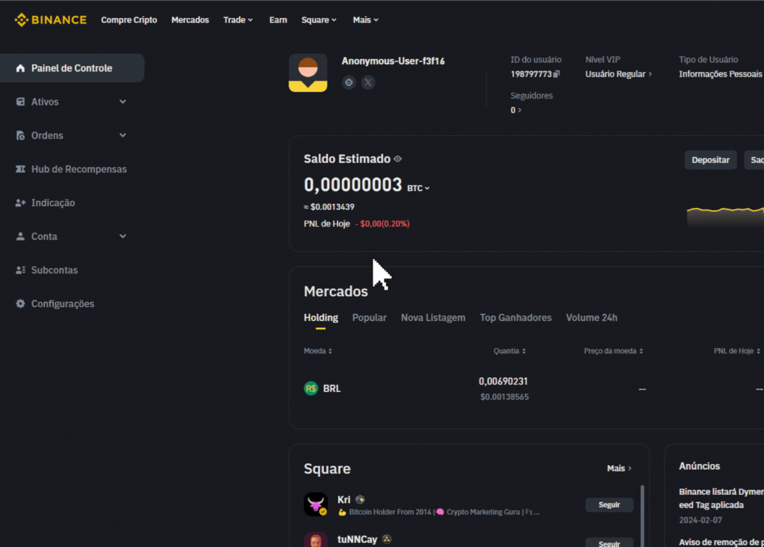Open the Square dropdown in top navigation

pos(319,20)
